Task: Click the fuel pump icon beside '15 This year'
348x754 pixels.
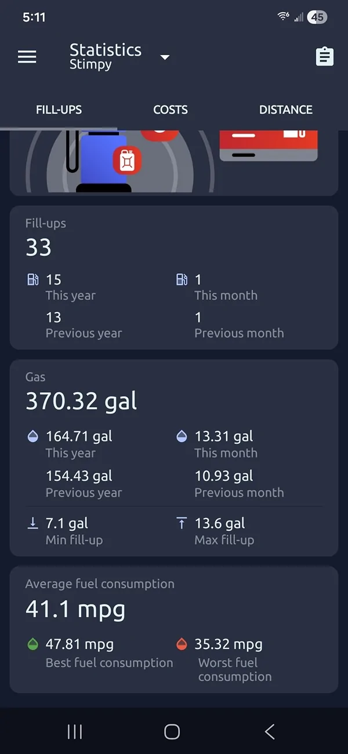Action: point(33,280)
